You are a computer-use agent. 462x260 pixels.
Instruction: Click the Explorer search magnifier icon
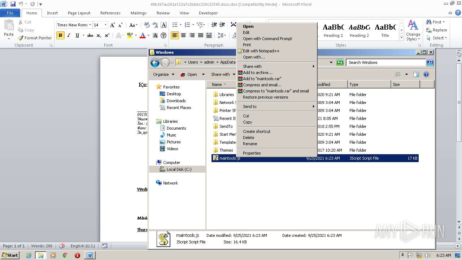(x=430, y=62)
